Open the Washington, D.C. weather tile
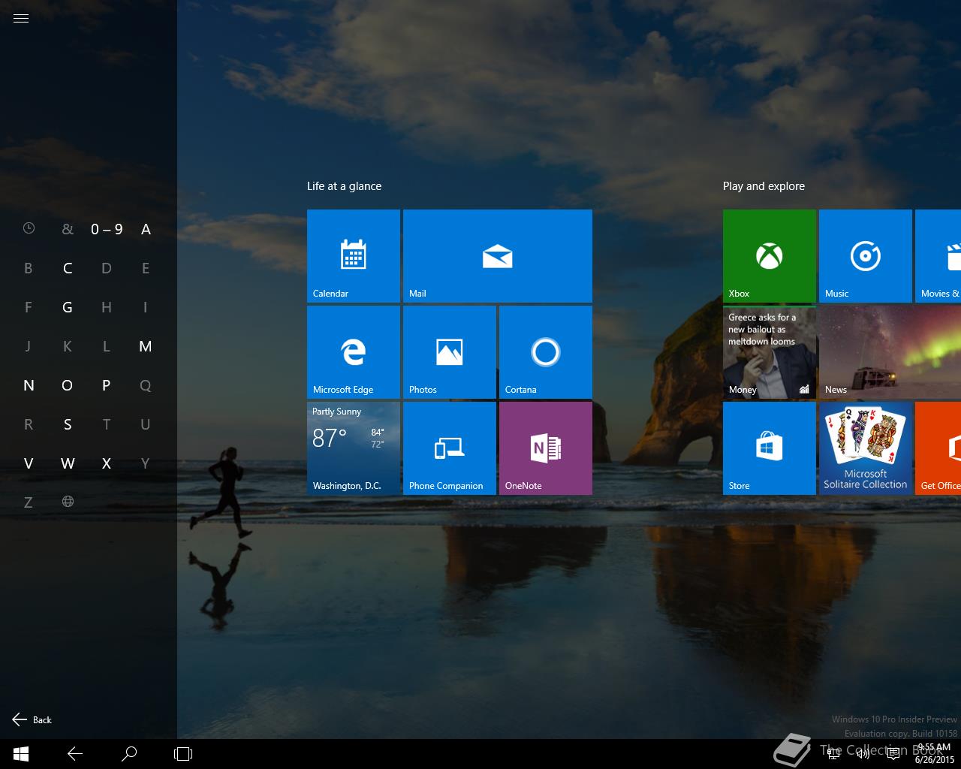This screenshot has height=769, width=961. click(354, 448)
